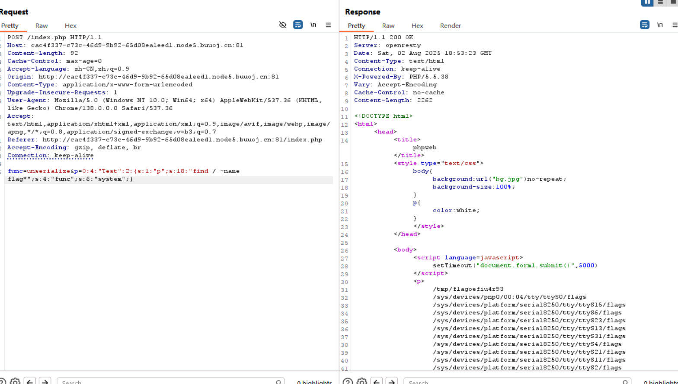Click 'HTTP/1.1 200 OK' in Response
Viewport: 678px width, 384px height.
384,38
